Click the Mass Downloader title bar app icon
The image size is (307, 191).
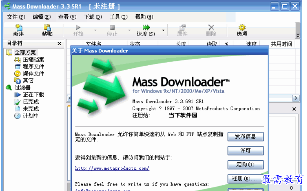coord(7,6)
